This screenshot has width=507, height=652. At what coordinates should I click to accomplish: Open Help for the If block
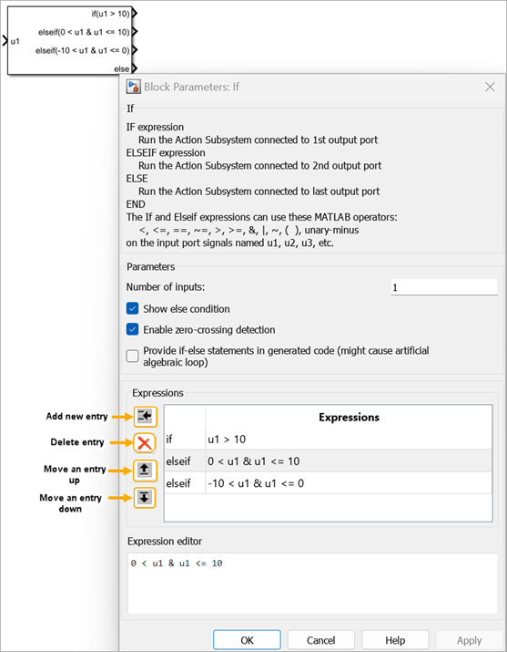395,640
